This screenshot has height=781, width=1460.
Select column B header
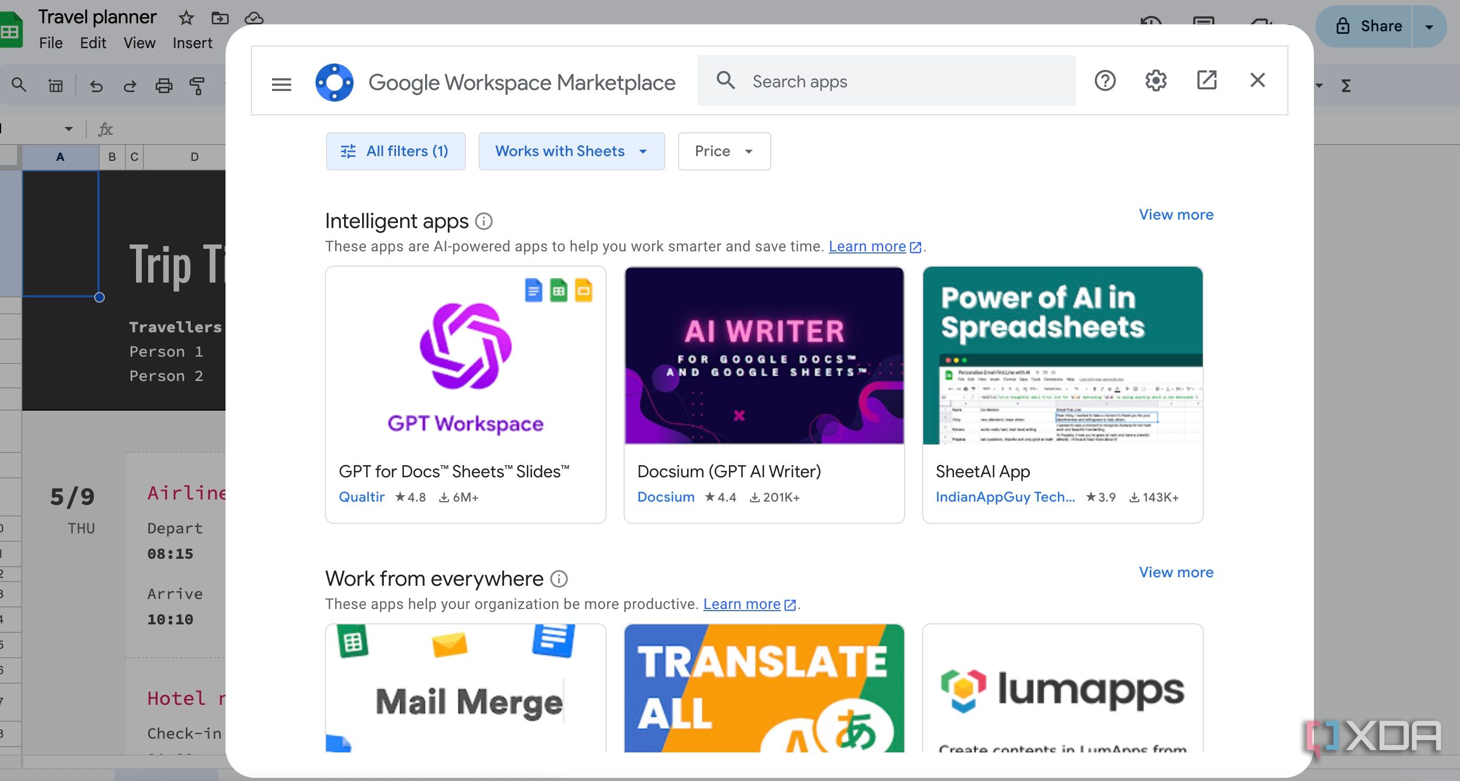(112, 157)
